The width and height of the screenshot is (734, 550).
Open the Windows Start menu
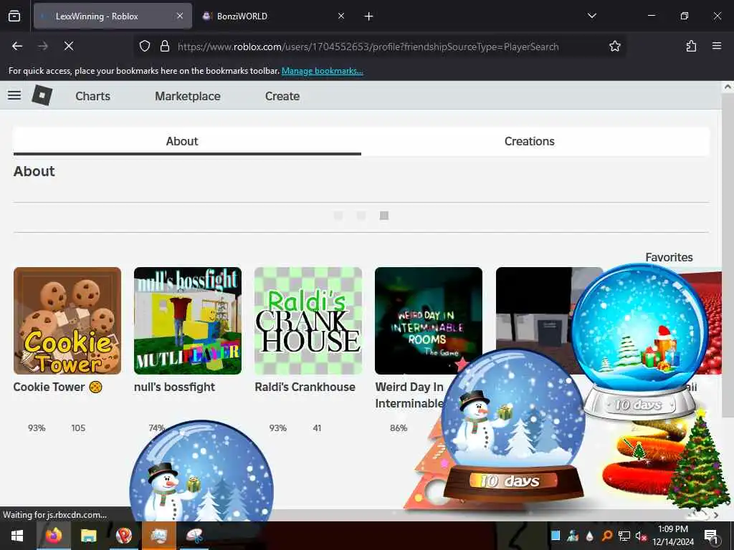[17, 536]
